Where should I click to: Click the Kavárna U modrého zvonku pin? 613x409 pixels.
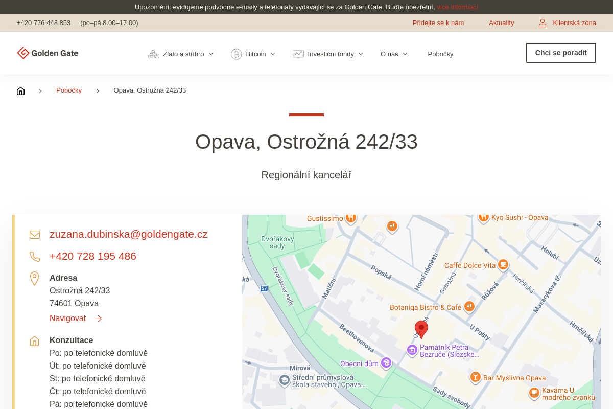tap(534, 393)
